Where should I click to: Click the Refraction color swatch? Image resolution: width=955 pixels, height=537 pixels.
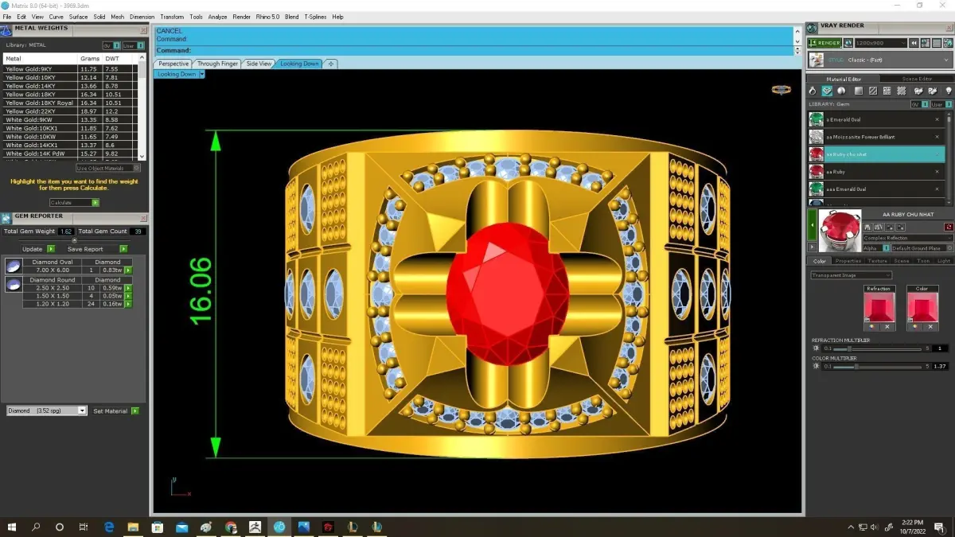(879, 307)
